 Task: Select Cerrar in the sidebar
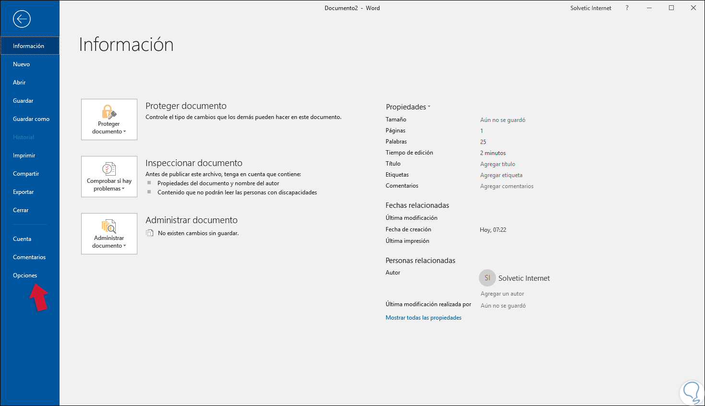tap(30, 210)
